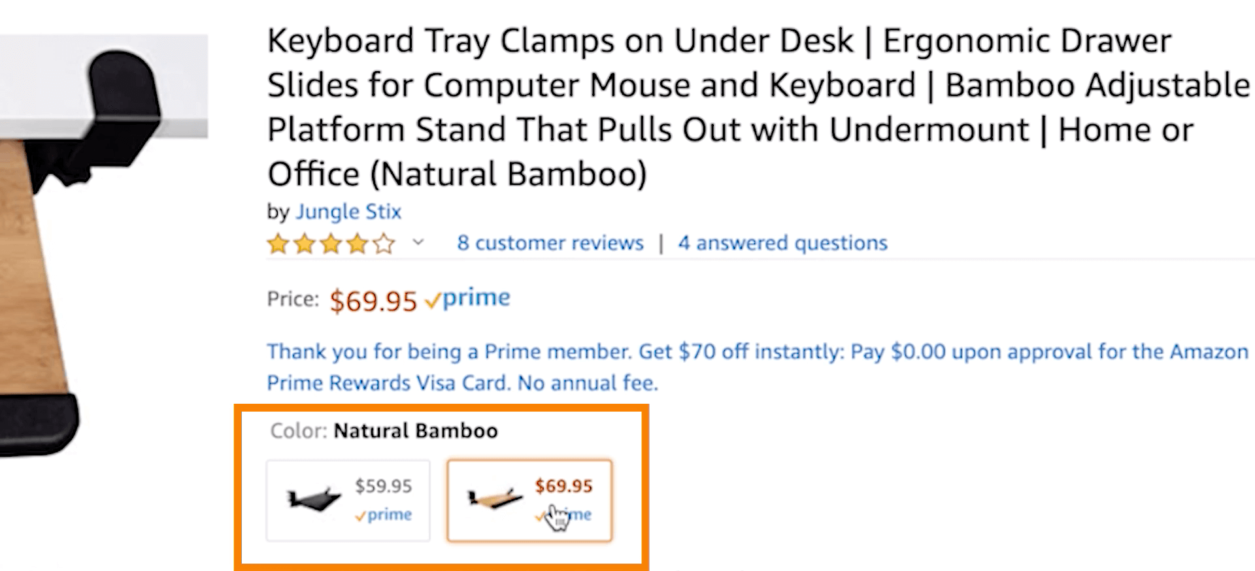Click the main $69.95 price
Viewport: 1255px width, 571px height.
373,301
